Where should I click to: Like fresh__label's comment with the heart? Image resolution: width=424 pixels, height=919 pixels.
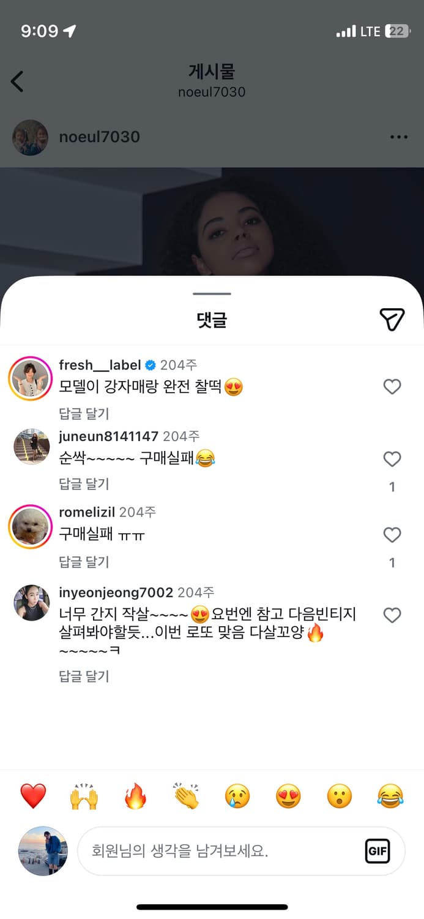pyautogui.click(x=392, y=387)
